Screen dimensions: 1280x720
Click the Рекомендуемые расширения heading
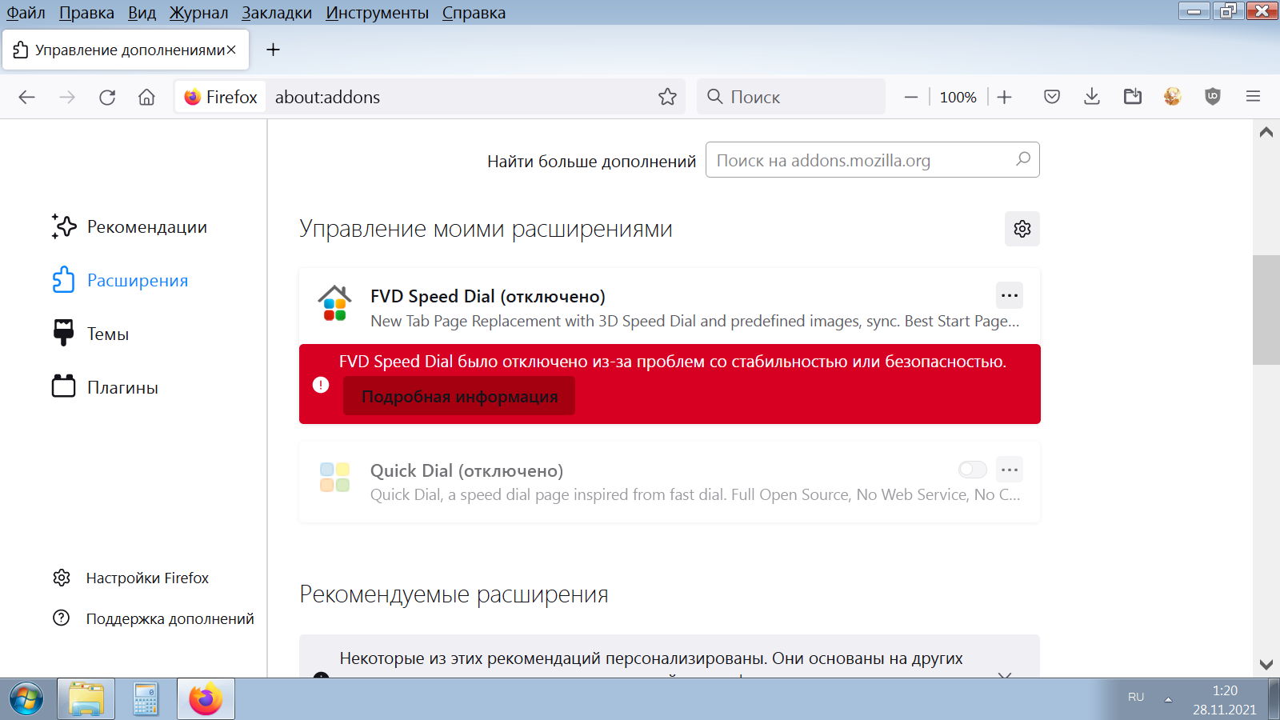[454, 594]
